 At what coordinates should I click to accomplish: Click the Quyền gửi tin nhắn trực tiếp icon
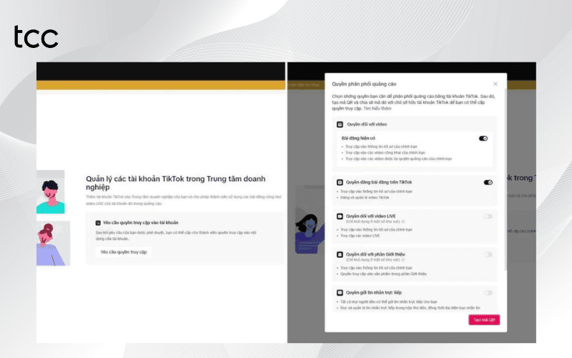[340, 292]
